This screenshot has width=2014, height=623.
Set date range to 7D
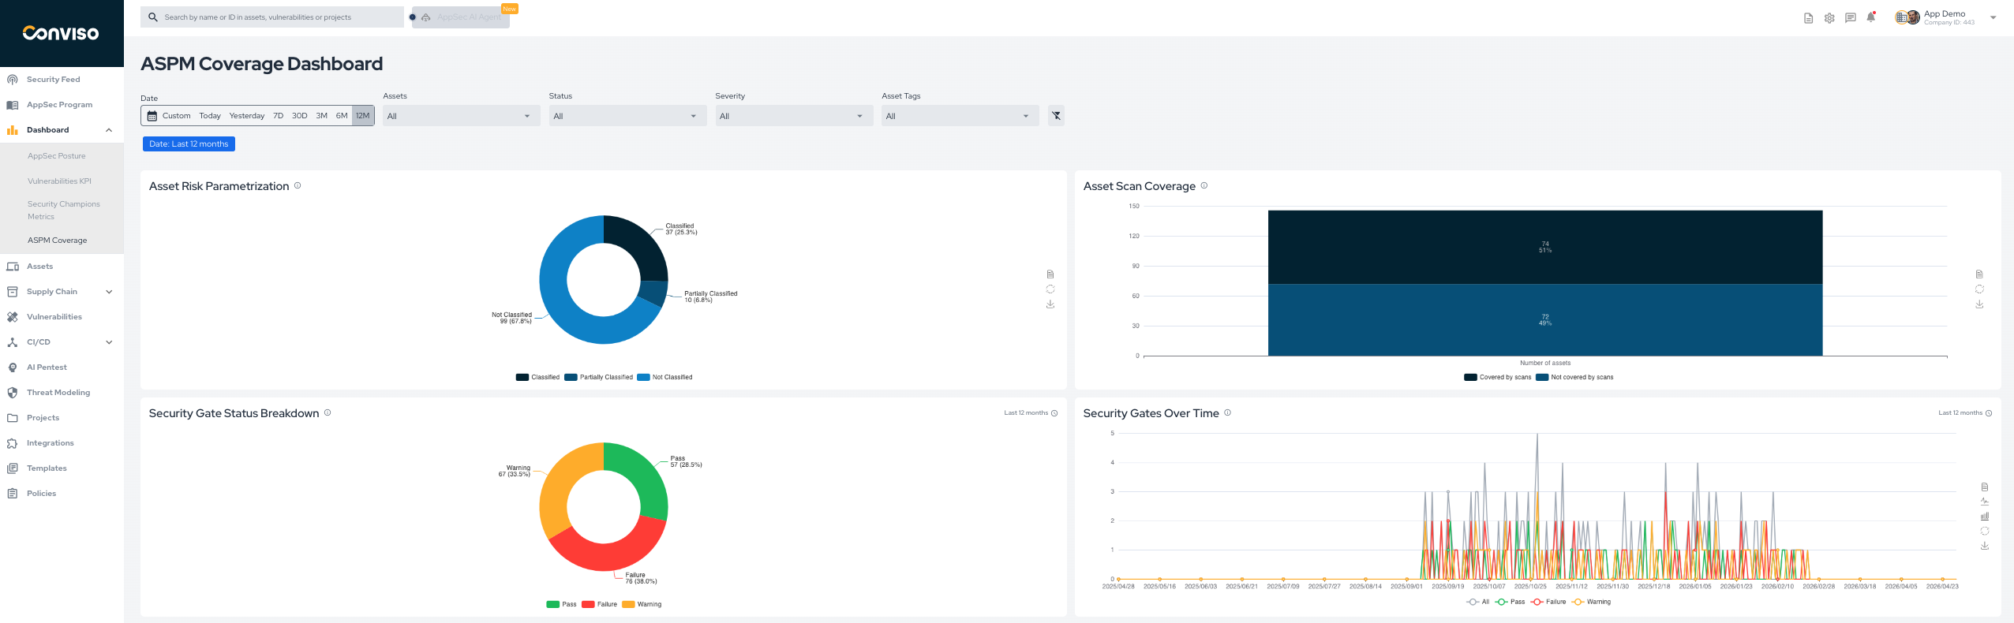(x=278, y=116)
